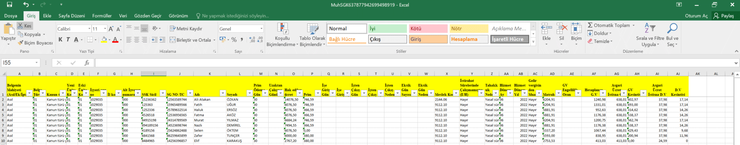Switch to Veri tab
This screenshot has width=740, height=145.
123,16
